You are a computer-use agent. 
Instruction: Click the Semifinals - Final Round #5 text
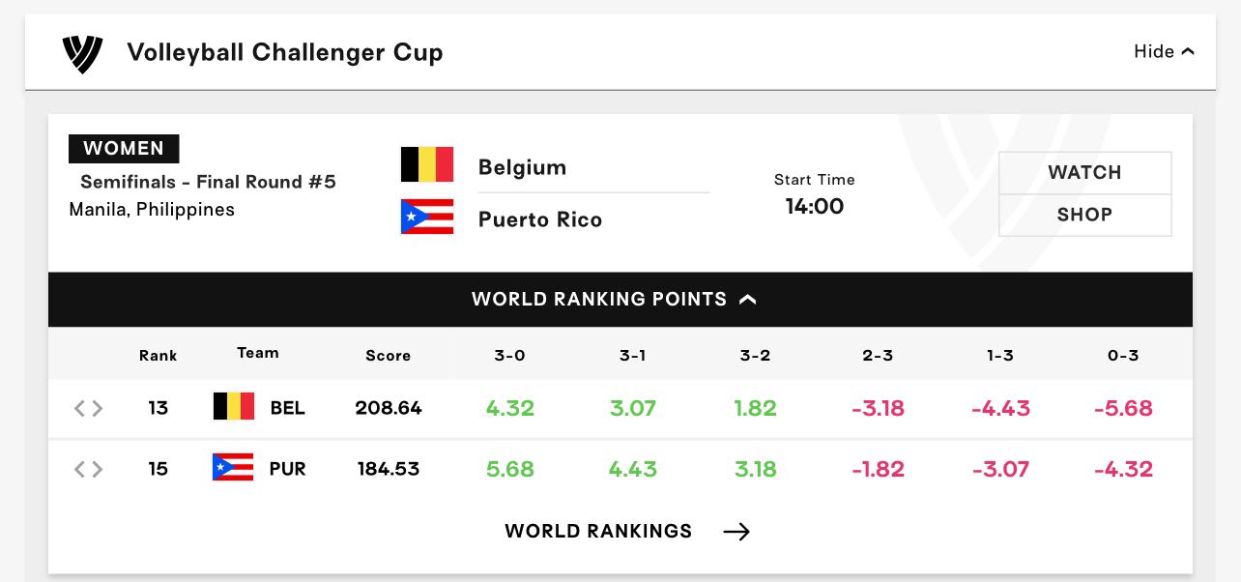click(208, 182)
